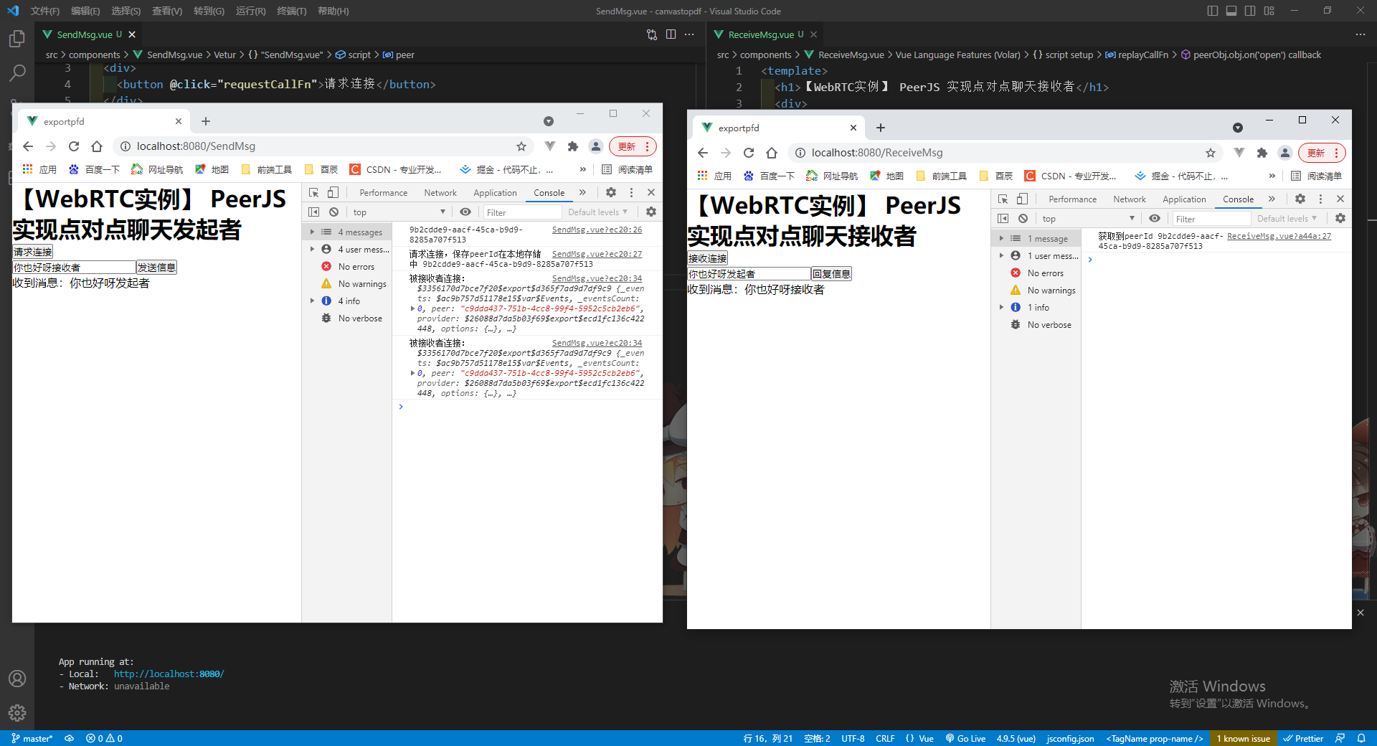The height and width of the screenshot is (746, 1377).
Task: Bookmark the SendMsg page with star icon
Action: (x=521, y=146)
